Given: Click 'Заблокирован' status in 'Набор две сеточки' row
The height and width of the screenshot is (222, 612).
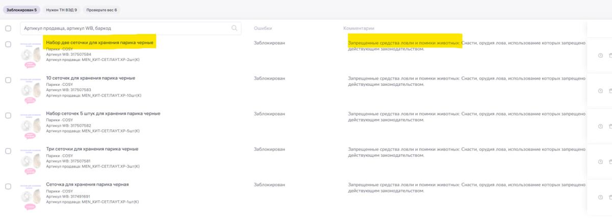Looking at the screenshot, I should [x=269, y=43].
